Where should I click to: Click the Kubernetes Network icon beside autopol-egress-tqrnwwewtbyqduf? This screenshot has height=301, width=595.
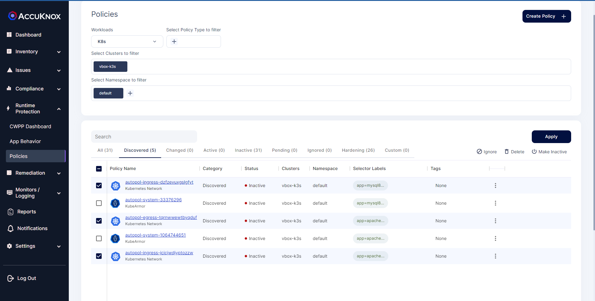tap(115, 221)
